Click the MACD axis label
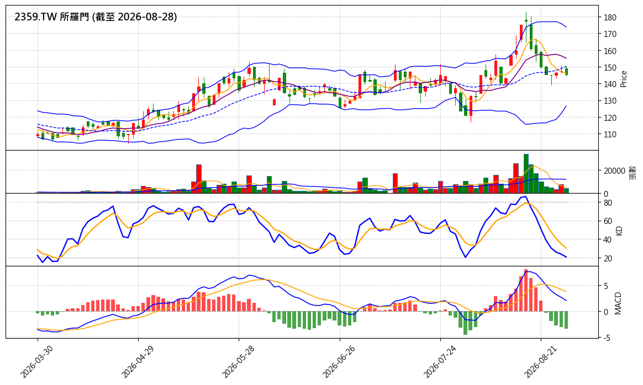The width and height of the screenshot is (643, 385). click(x=618, y=303)
